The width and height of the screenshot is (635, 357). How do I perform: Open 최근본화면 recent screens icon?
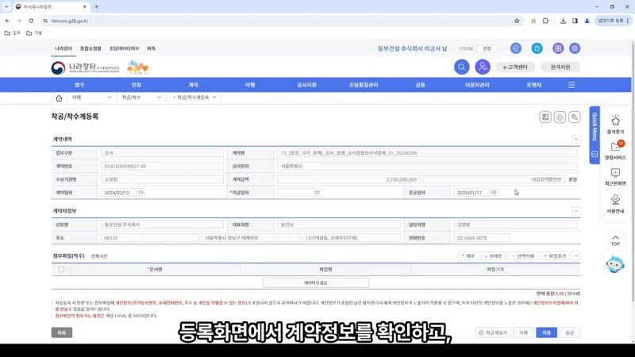615,173
